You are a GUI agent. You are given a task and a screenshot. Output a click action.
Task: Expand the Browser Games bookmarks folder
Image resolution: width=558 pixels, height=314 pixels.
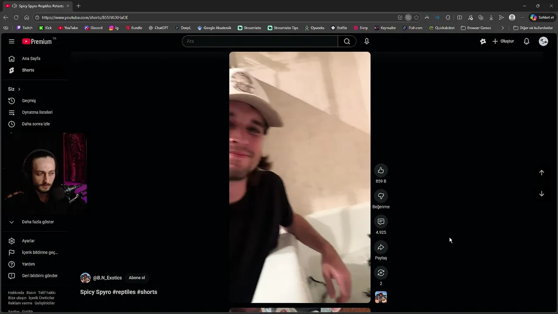coord(476,28)
